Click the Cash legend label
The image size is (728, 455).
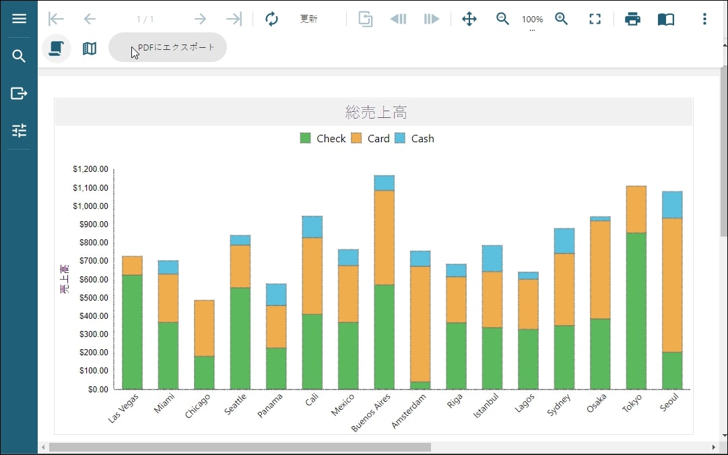pyautogui.click(x=422, y=138)
